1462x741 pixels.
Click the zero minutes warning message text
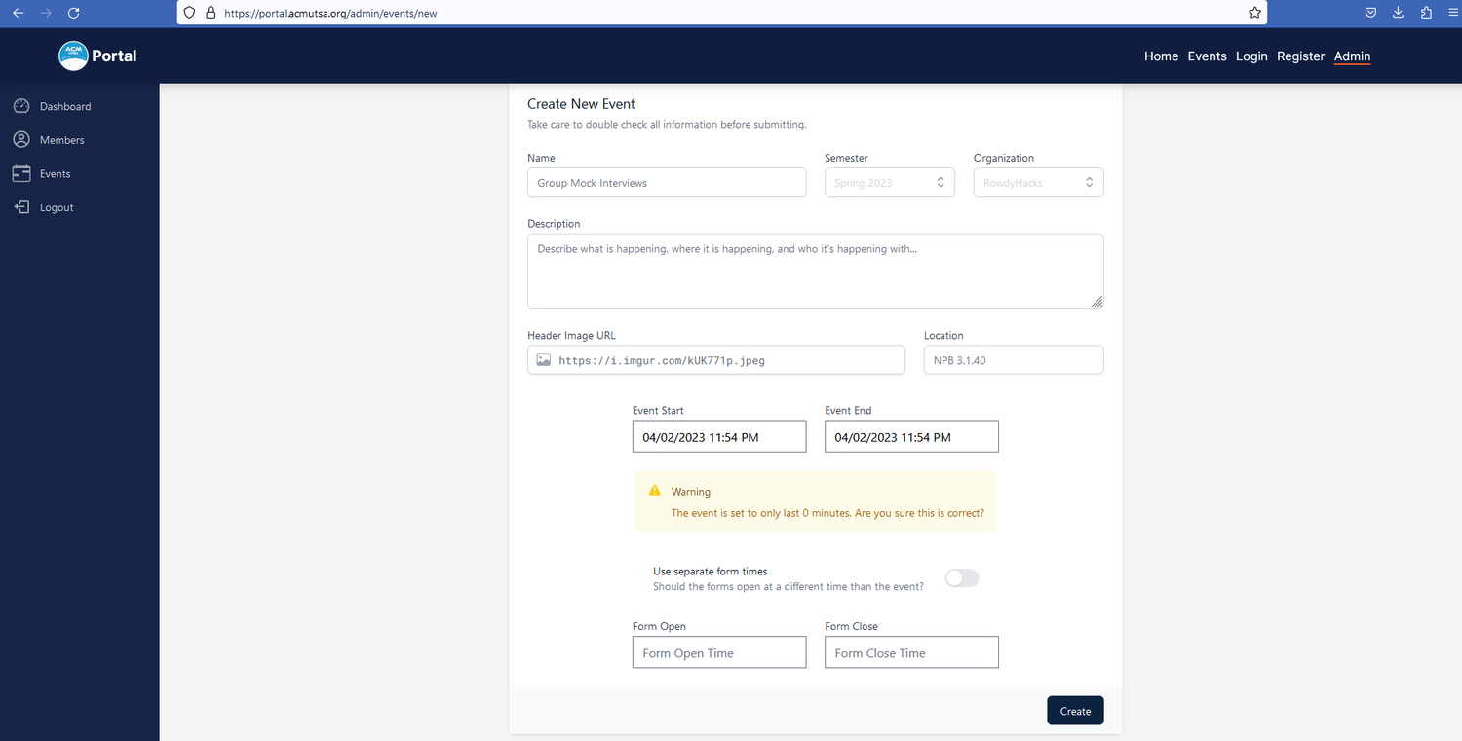pyautogui.click(x=827, y=513)
